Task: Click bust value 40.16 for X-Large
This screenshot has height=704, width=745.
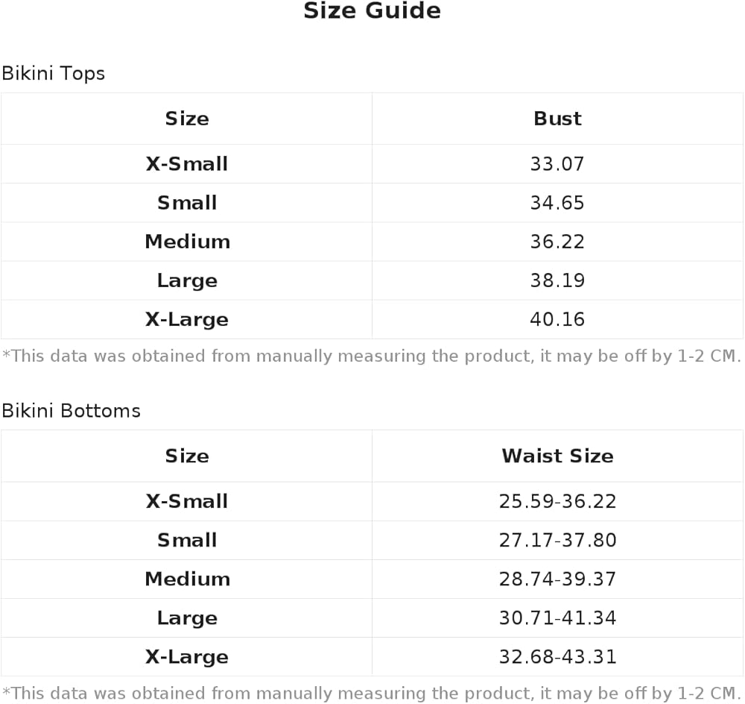Action: pyautogui.click(x=557, y=319)
